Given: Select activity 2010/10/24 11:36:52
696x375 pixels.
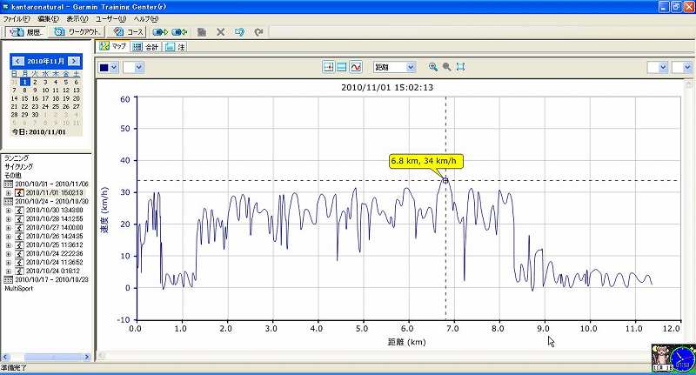Looking at the screenshot, I should coord(54,262).
